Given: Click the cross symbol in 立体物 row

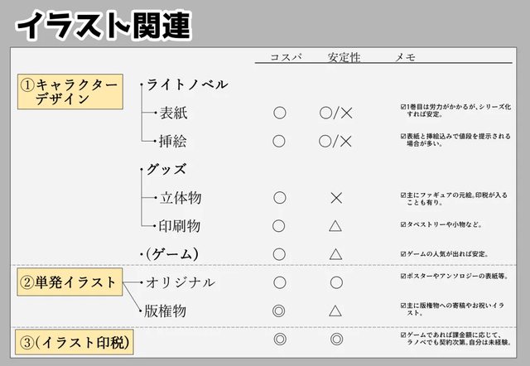Looking at the screenshot, I should point(336,198).
